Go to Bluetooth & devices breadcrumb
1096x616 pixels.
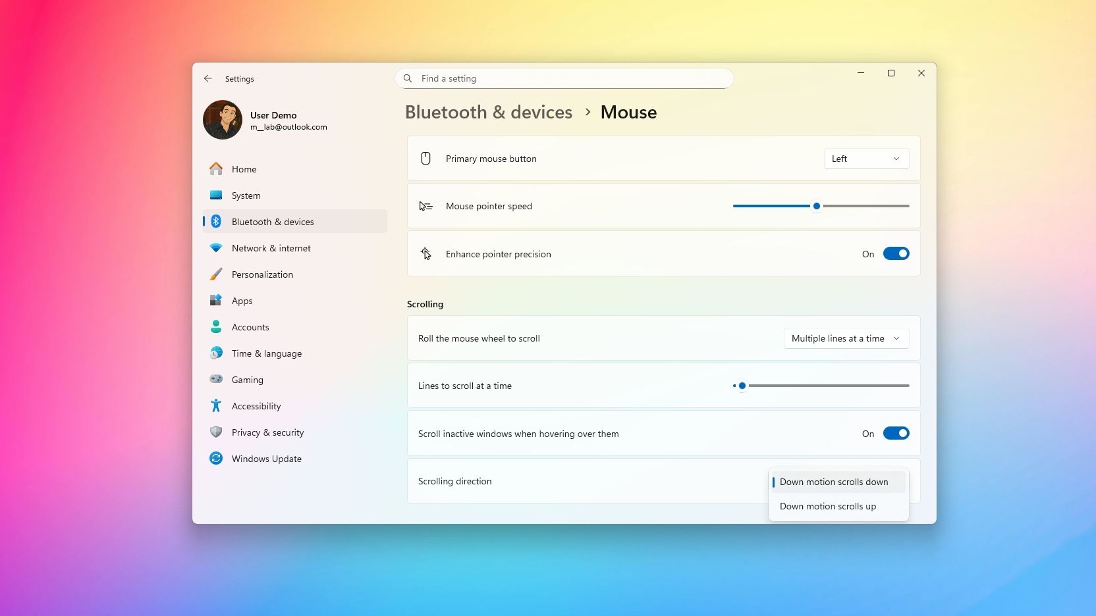pos(489,113)
